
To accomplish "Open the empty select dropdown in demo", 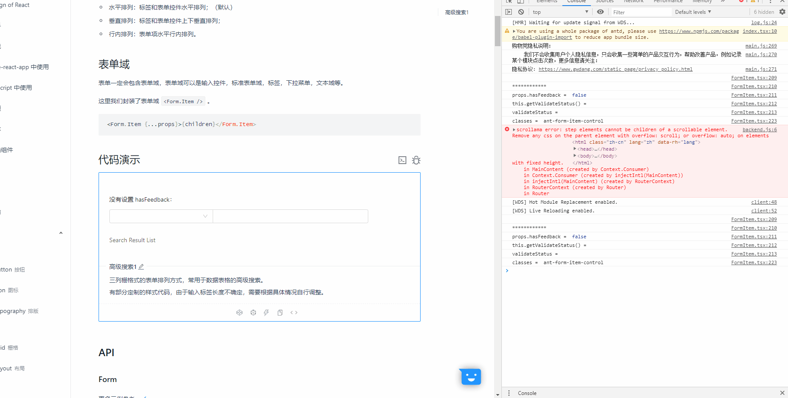I will coord(161,216).
